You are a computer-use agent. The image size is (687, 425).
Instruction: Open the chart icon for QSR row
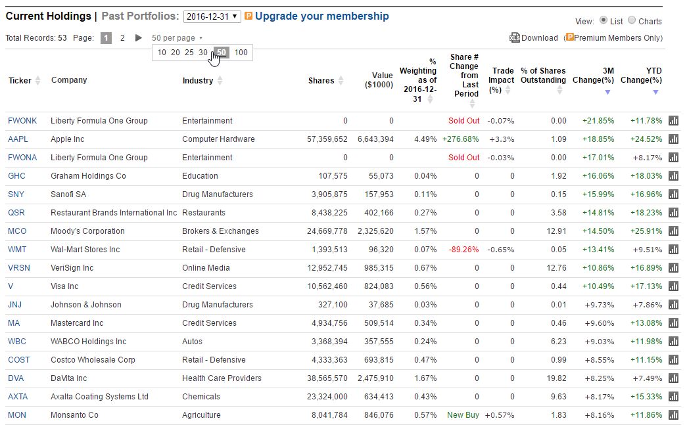[x=673, y=213]
